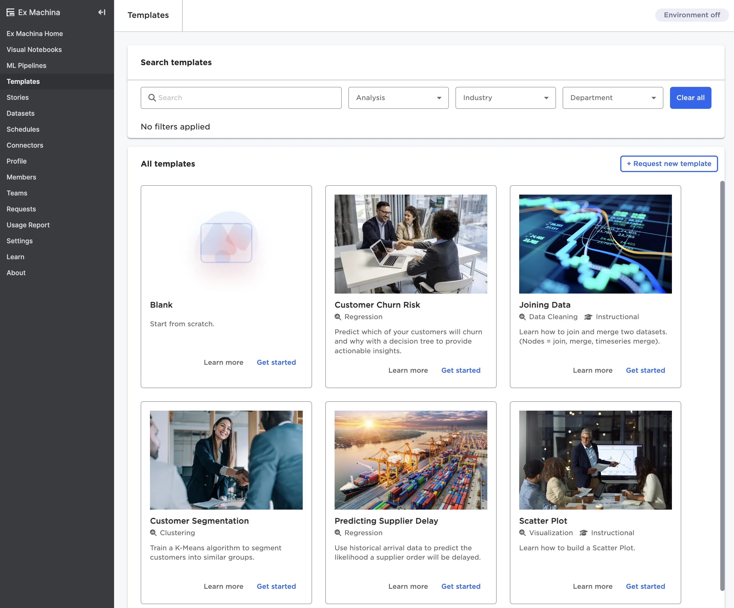Viewport: 734px width, 608px height.
Task: Go to Visual Notebooks in sidebar
Action: click(34, 50)
